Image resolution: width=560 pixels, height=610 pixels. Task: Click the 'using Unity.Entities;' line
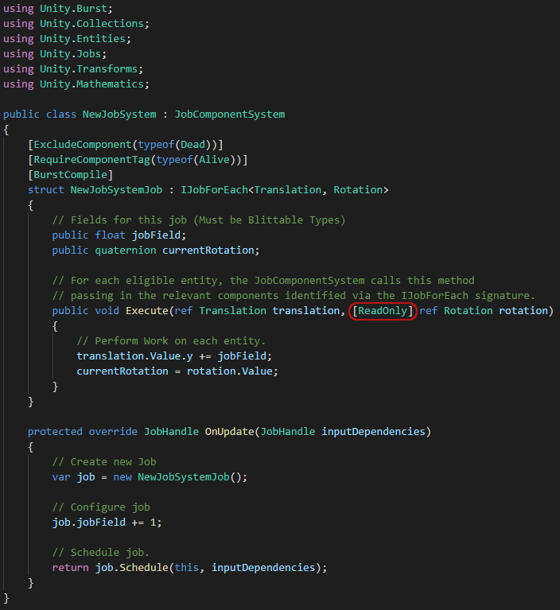[67, 39]
